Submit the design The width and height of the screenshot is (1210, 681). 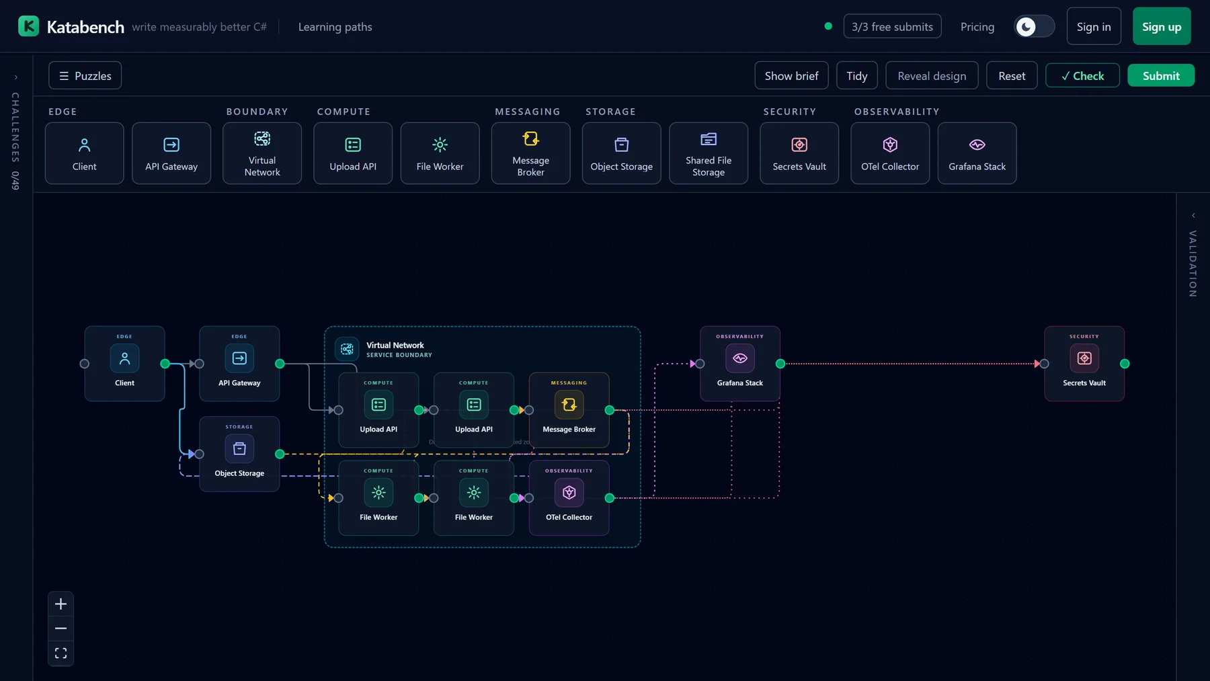pyautogui.click(x=1161, y=76)
